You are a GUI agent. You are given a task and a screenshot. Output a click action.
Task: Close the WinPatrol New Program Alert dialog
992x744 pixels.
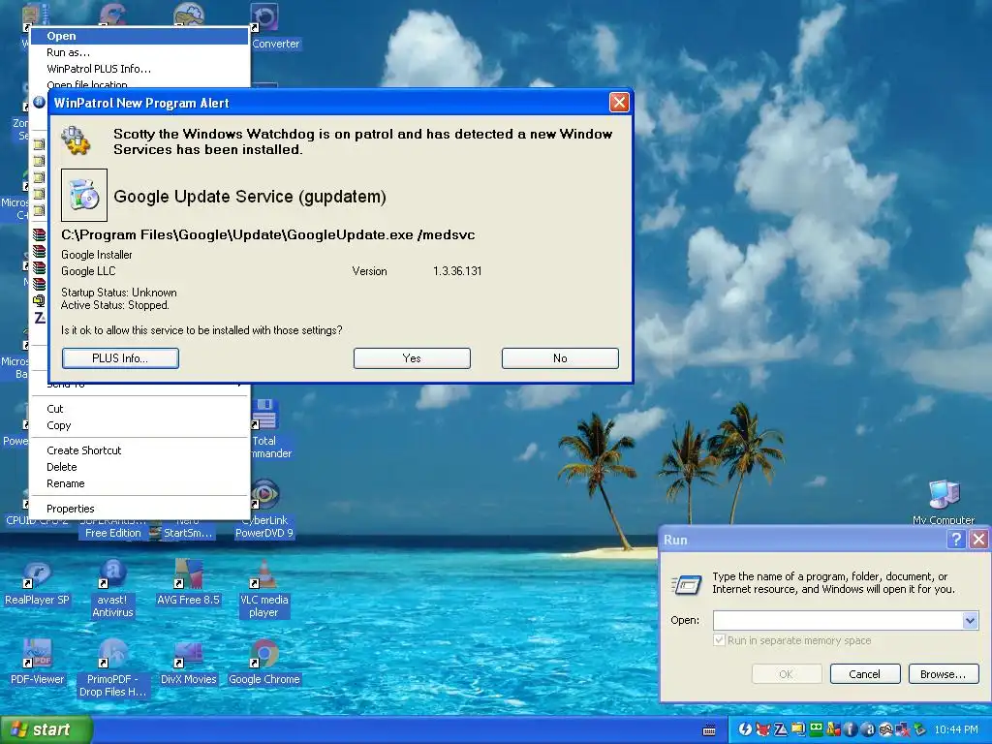point(619,102)
